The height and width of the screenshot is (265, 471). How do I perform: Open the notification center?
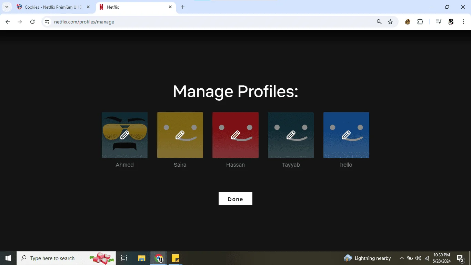click(460, 258)
